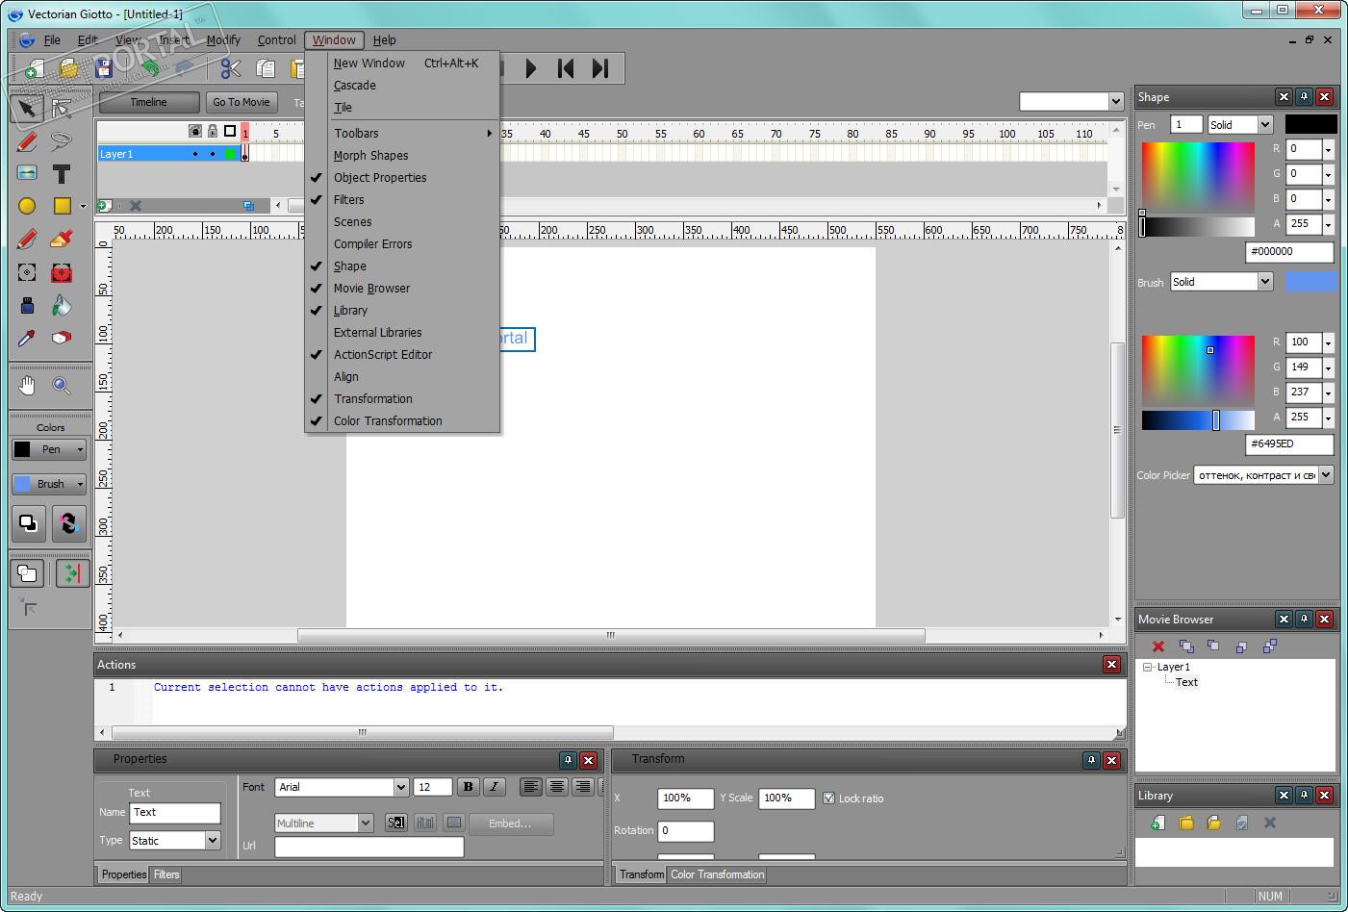Toggle the Shape panel in Window menu
Screen dimensions: 1348x912
click(402, 266)
